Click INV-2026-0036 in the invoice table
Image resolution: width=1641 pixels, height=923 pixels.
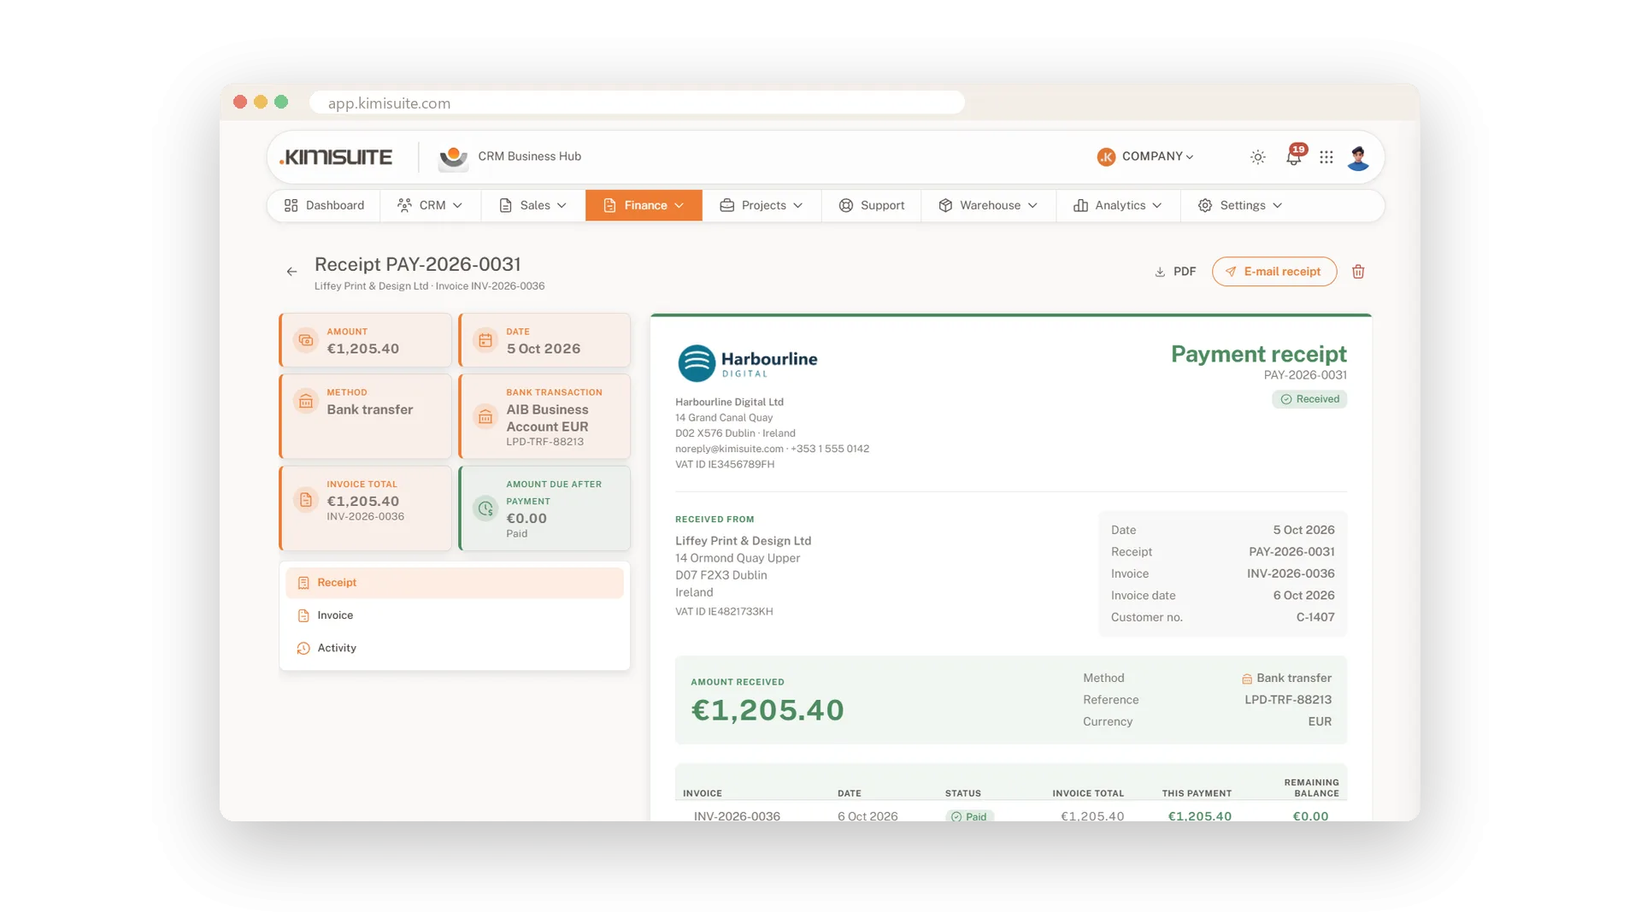(x=737, y=816)
